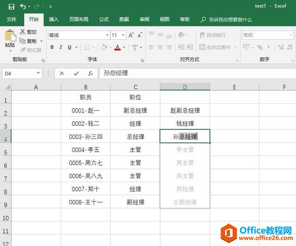This screenshot has width=296, height=246.
Task: Click the Name Box showing D4
Action: [22, 74]
